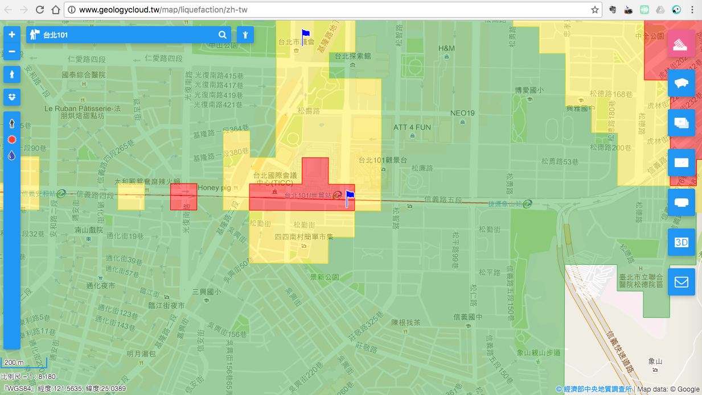The height and width of the screenshot is (395, 702).
Task: Zoom in with the plus button
Action: point(12,35)
